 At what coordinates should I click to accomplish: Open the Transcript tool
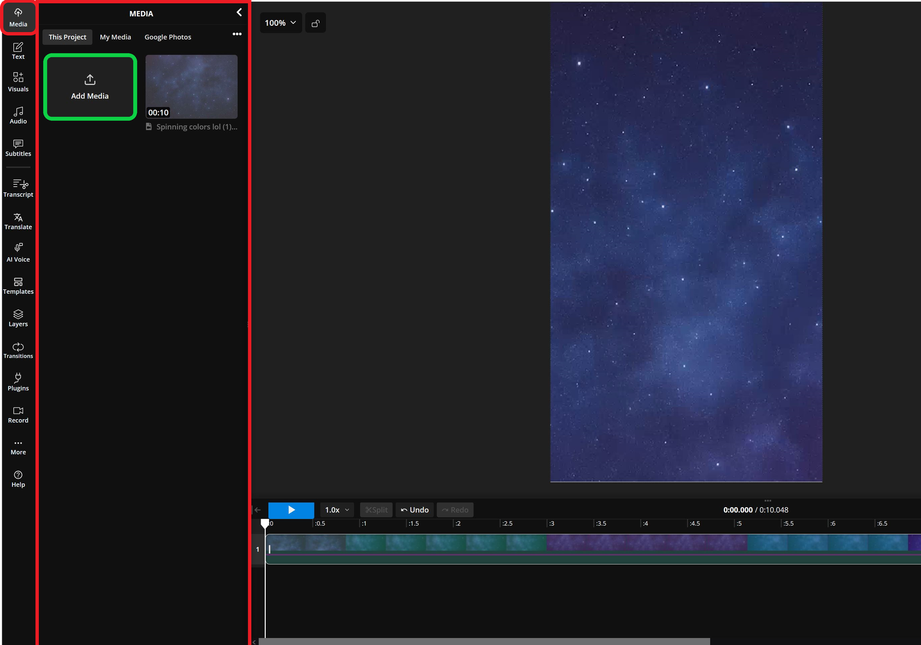[x=18, y=188]
